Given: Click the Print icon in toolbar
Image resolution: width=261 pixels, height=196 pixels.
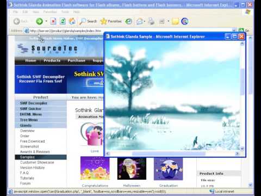Looking at the screenshot, I should [151, 21].
